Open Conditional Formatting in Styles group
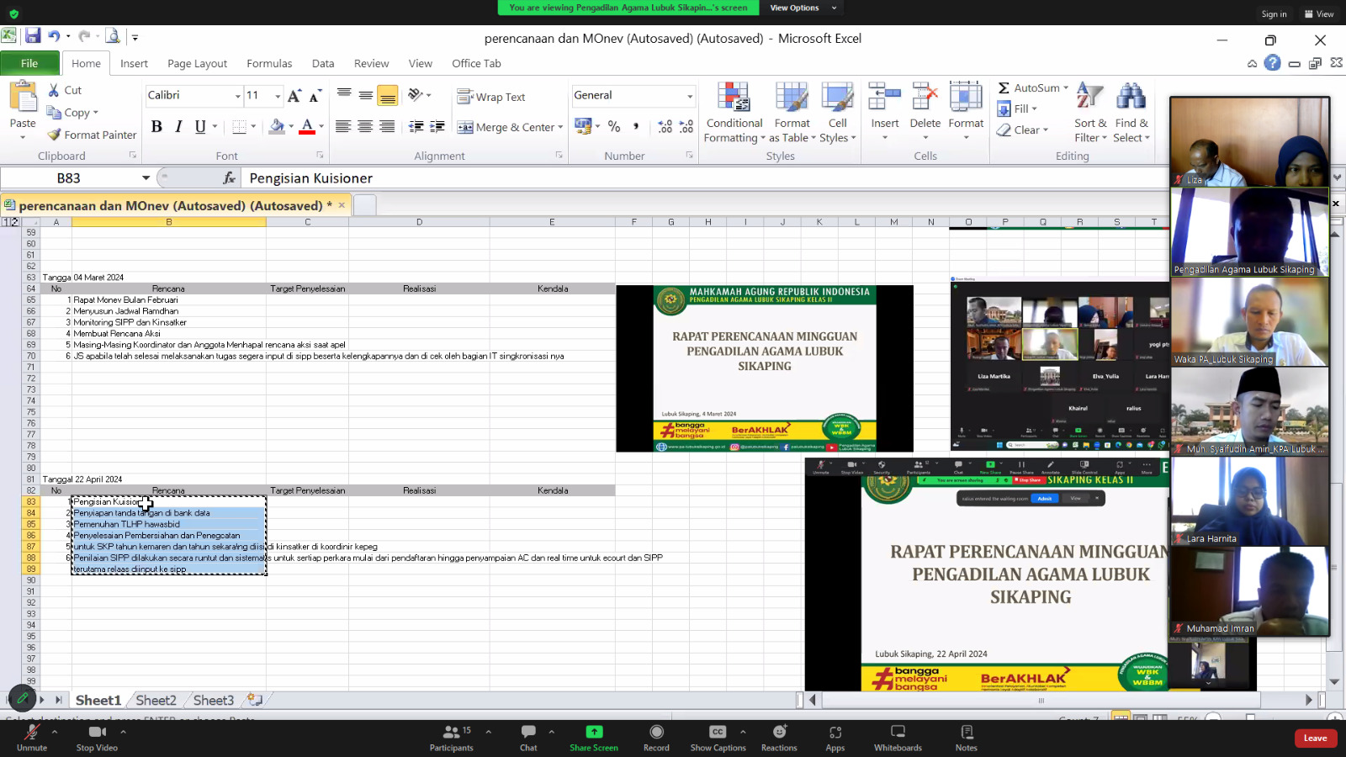Screen dimensions: 1346x757 (734, 114)
